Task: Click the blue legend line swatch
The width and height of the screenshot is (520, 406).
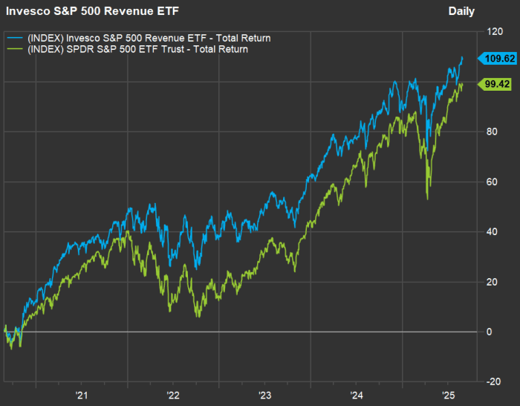Action: click(x=15, y=38)
